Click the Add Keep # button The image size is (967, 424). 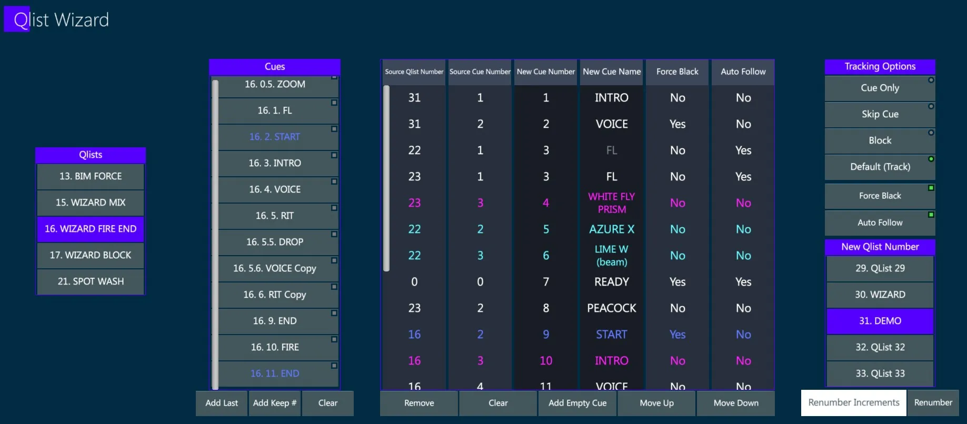[275, 403]
